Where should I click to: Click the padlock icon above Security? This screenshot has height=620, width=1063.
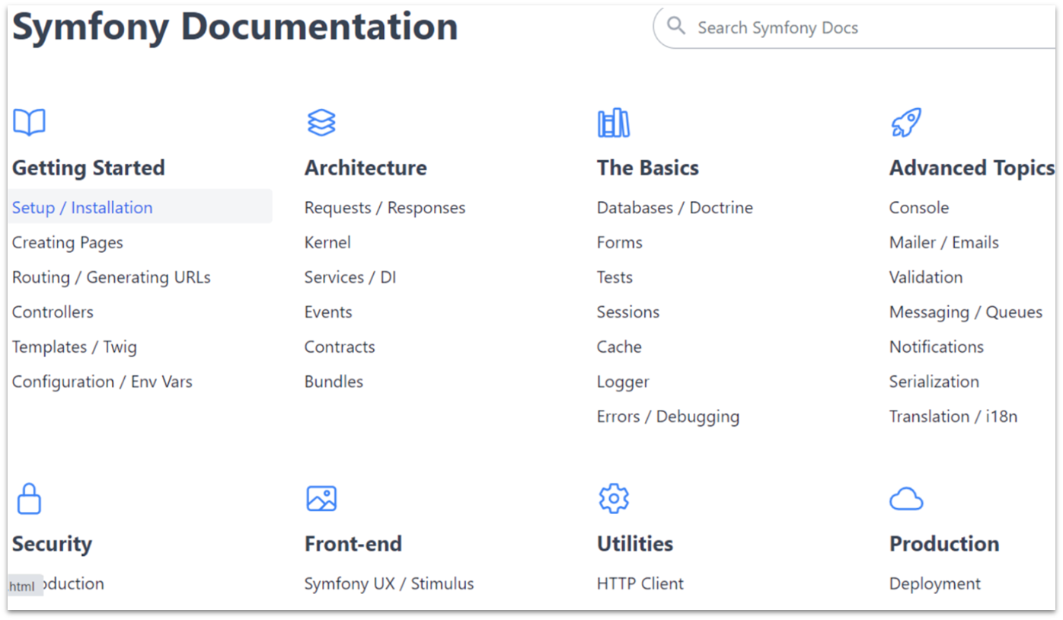tap(29, 499)
